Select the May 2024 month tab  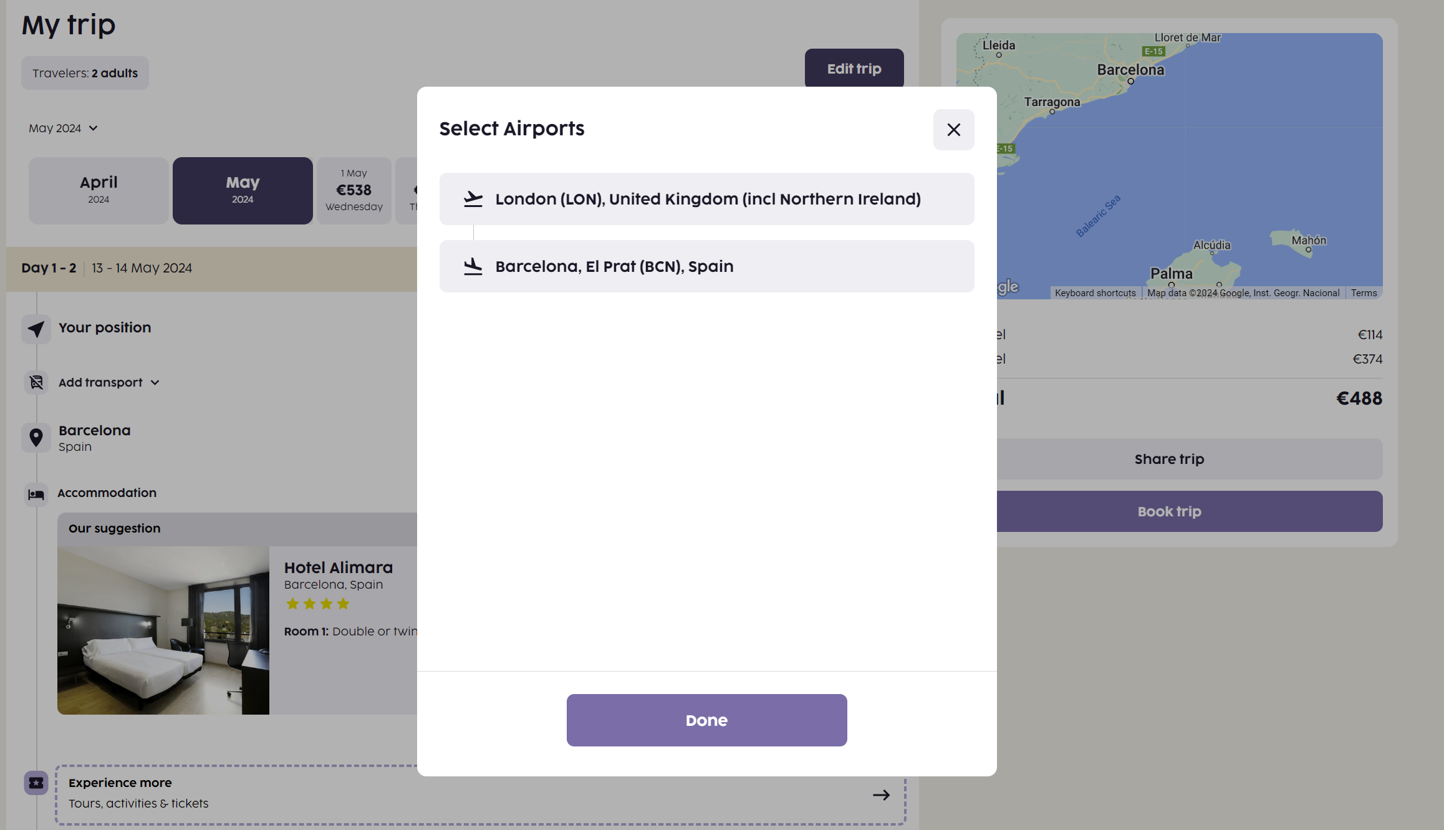tap(243, 190)
